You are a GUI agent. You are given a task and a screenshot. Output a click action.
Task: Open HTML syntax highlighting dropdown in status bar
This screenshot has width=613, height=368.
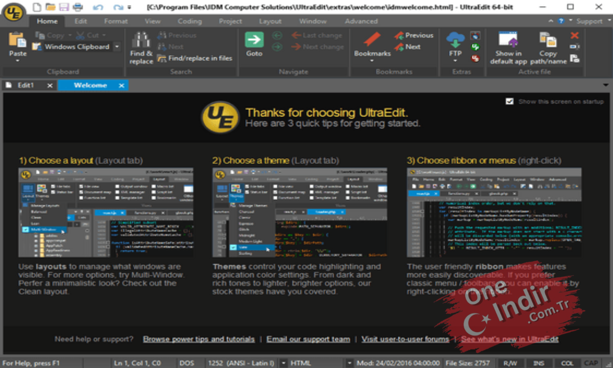(349, 363)
